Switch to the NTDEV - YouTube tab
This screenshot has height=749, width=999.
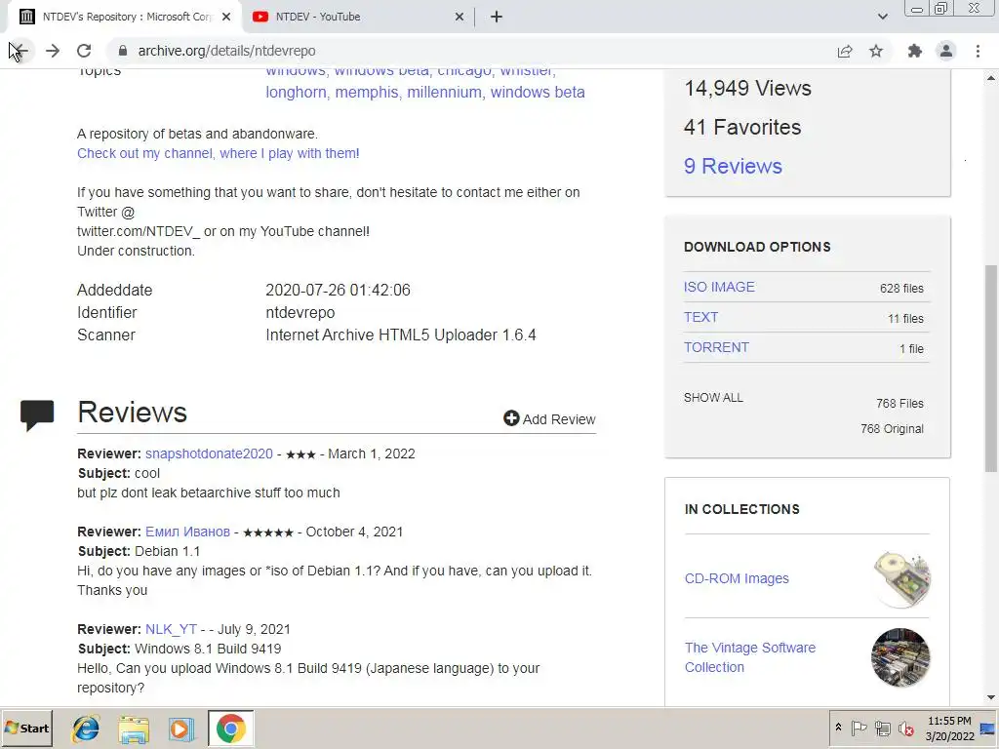coord(357,18)
